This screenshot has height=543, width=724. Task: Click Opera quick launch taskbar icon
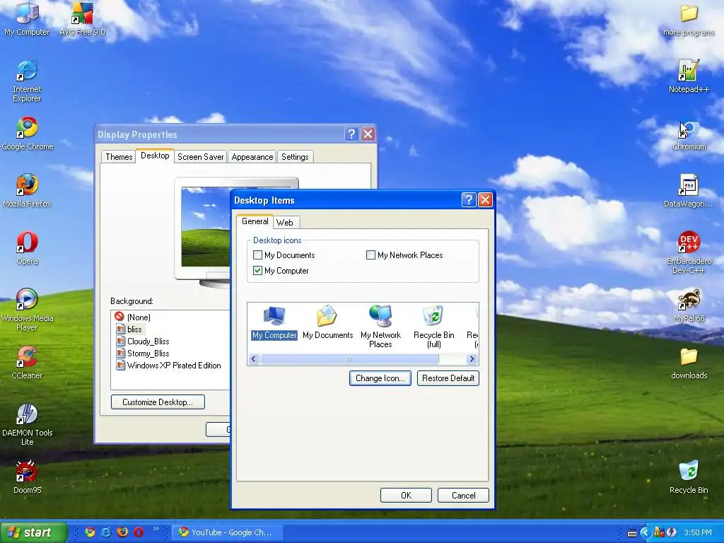pos(139,532)
